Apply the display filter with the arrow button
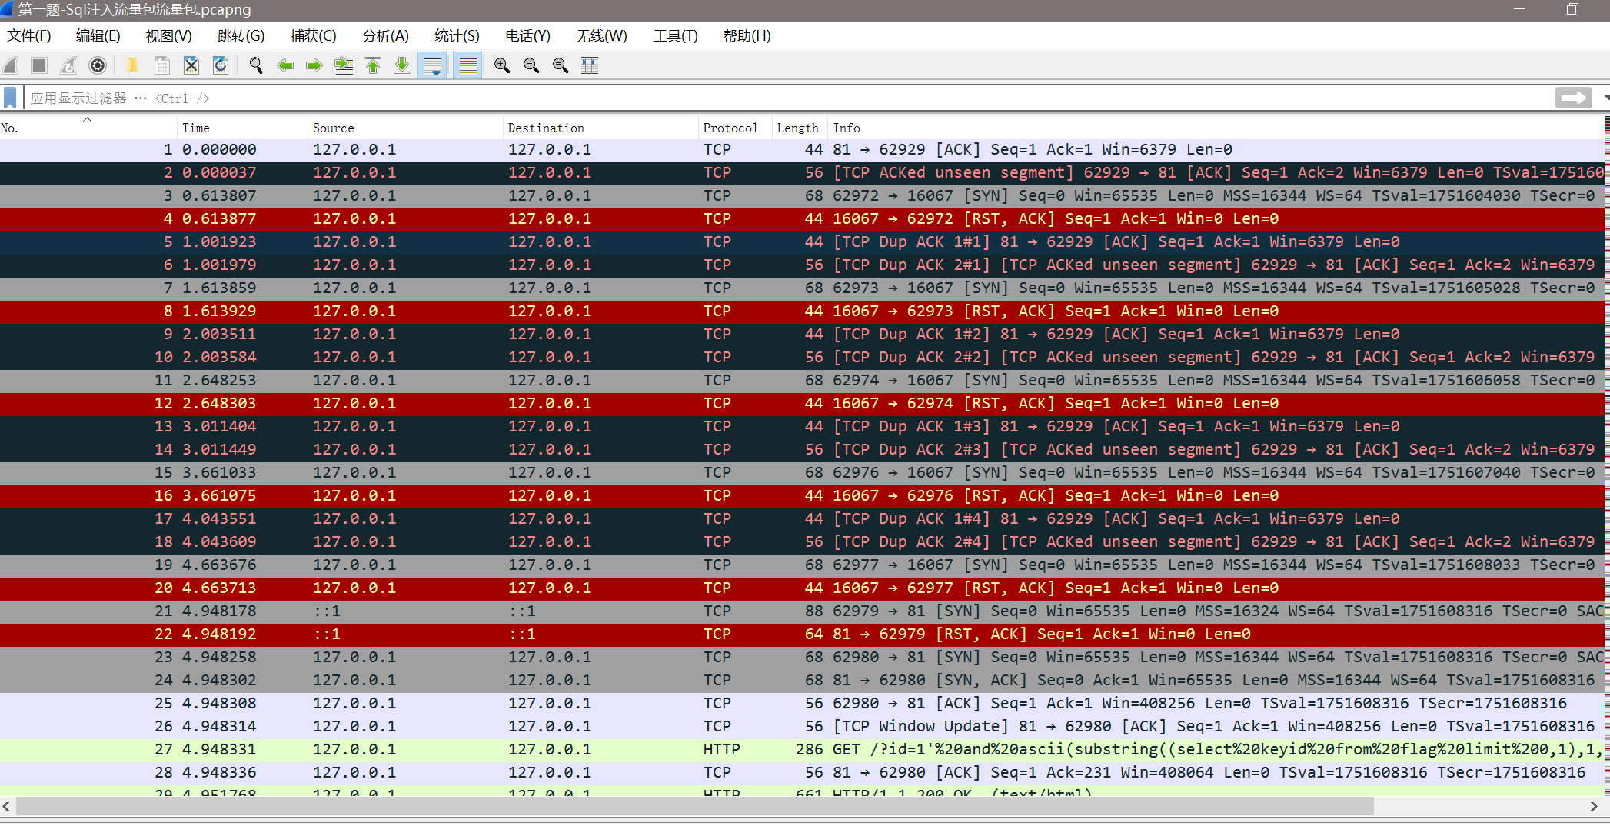 point(1573,98)
